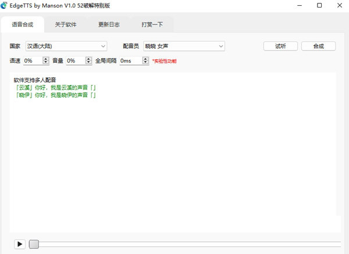Image resolution: width=349 pixels, height=254 pixels.
Task: Open the 更新日志 tab
Action: 109,24
